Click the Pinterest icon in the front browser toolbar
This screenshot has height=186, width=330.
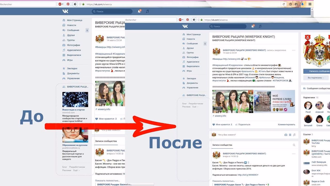[187, 20]
